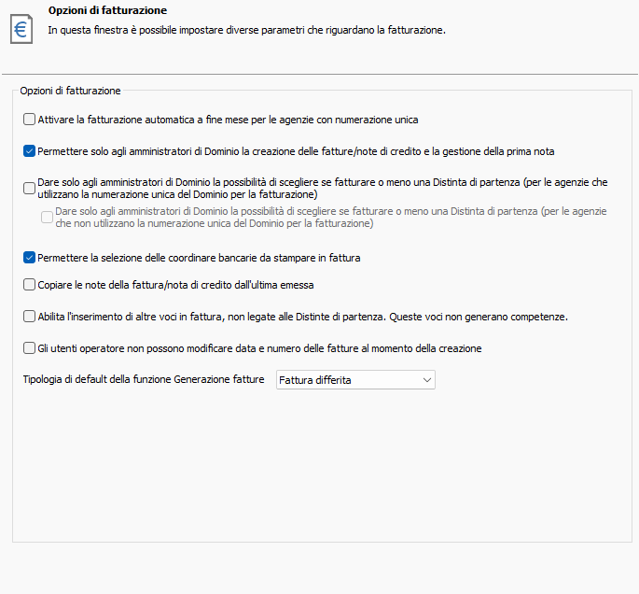This screenshot has width=639, height=594.
Task: Open the Fattura differita combo box
Action: click(355, 380)
